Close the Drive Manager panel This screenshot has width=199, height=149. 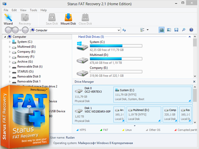194,82
